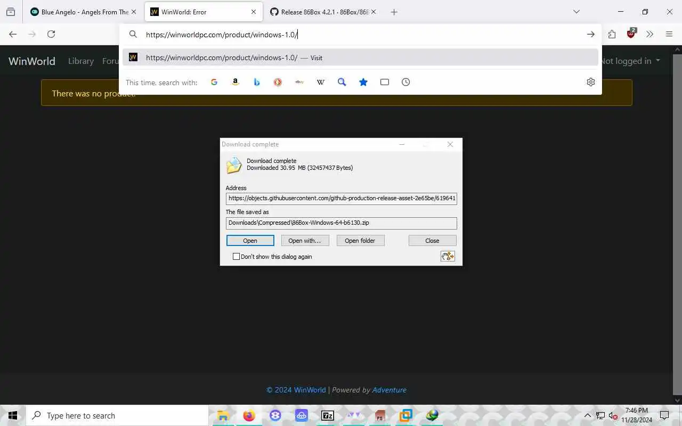Image resolution: width=682 pixels, height=426 pixels.
Task: Follow the '© 2024 WinWorld' footer link
Action: pos(296,390)
